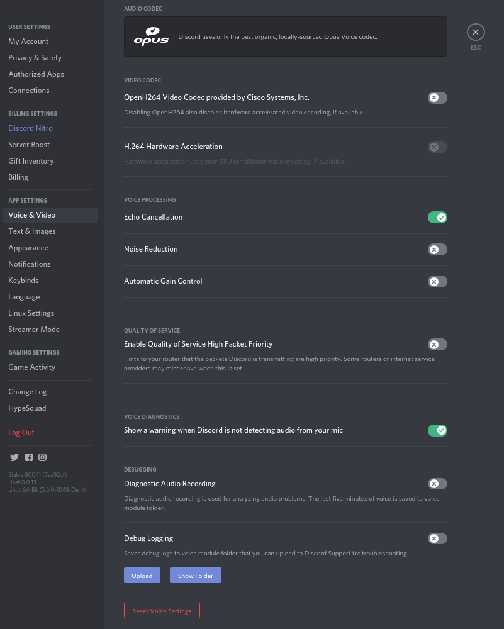Image resolution: width=504 pixels, height=629 pixels.
Task: Turn on Automatic Gain Control
Action: [437, 282]
